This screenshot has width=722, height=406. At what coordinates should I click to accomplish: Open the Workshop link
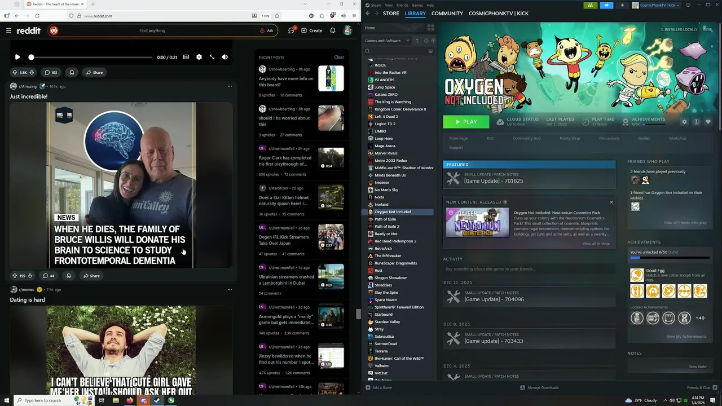click(677, 138)
